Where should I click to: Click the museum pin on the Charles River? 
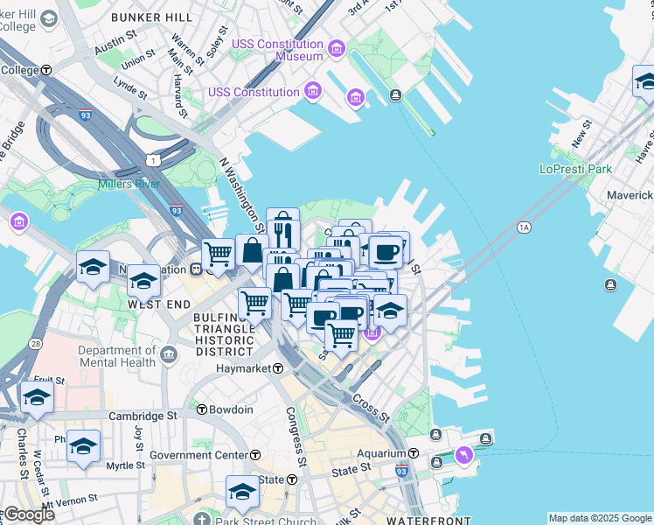click(x=19, y=221)
